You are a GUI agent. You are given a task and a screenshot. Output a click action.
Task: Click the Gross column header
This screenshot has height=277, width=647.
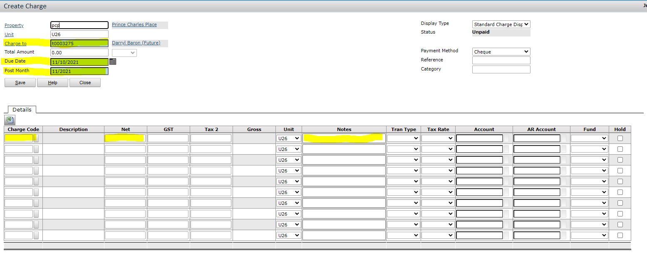(254, 129)
